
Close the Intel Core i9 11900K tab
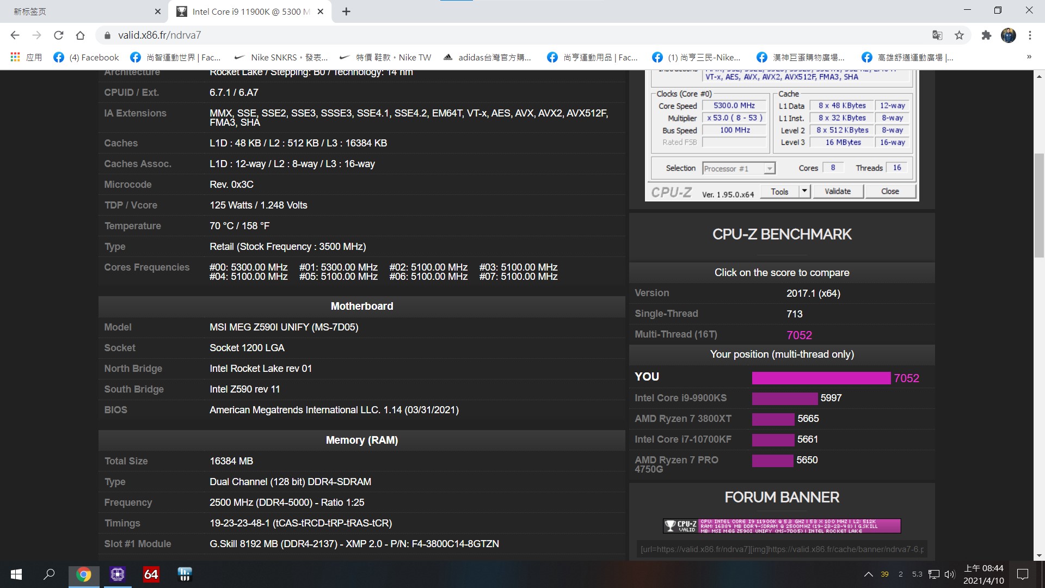click(321, 11)
